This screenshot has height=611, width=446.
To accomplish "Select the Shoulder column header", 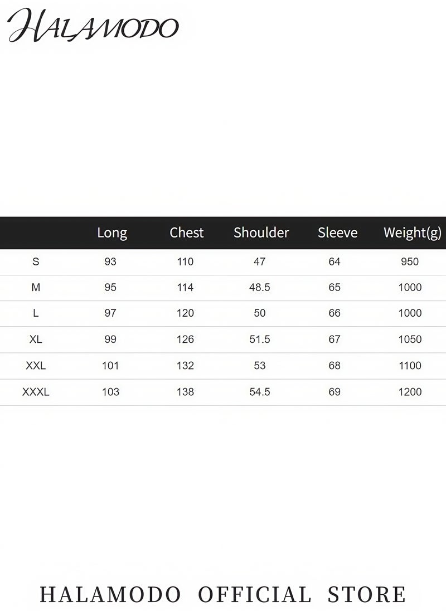I will (261, 232).
